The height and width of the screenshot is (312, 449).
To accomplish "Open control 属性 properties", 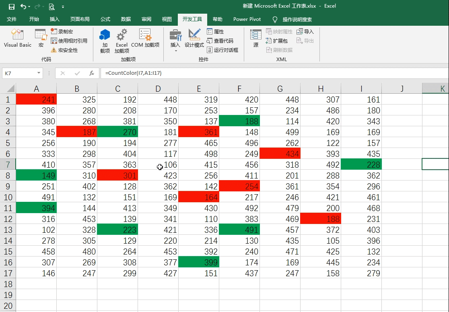I will coord(215,31).
